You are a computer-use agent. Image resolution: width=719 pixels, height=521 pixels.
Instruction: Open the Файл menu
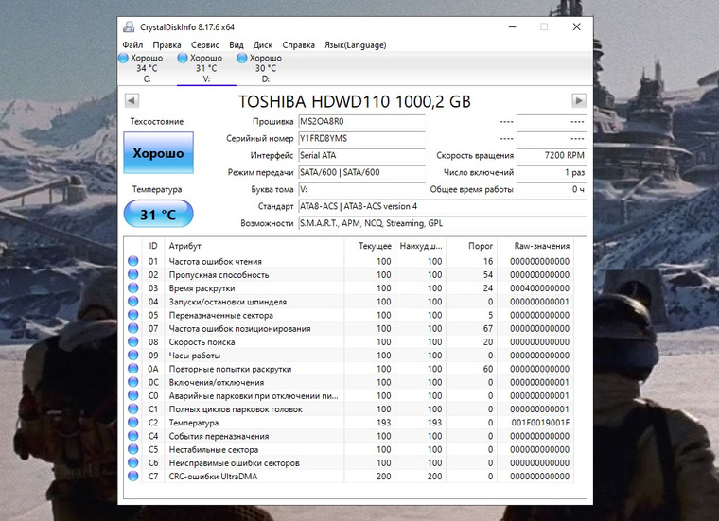pyautogui.click(x=132, y=44)
